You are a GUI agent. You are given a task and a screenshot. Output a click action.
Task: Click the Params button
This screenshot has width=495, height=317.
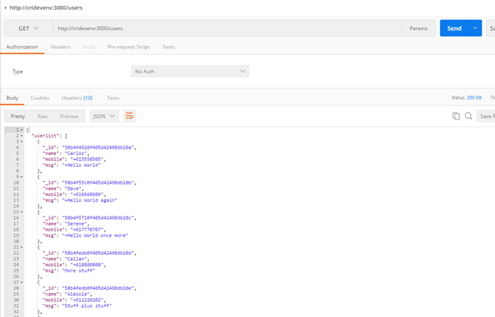[418, 28]
